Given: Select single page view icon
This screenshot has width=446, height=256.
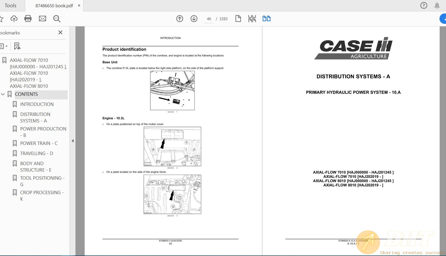Looking at the screenshot, I should click(238, 19).
